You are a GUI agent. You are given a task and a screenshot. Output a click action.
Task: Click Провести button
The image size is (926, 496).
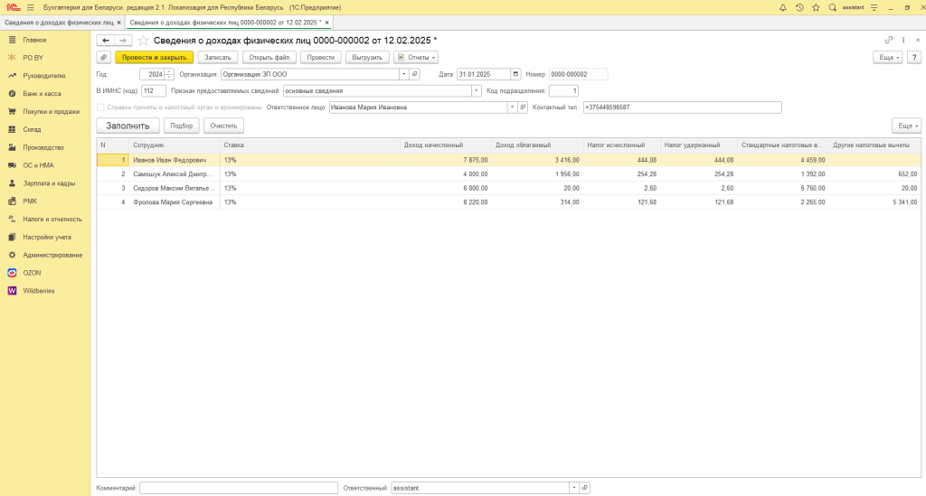point(321,58)
